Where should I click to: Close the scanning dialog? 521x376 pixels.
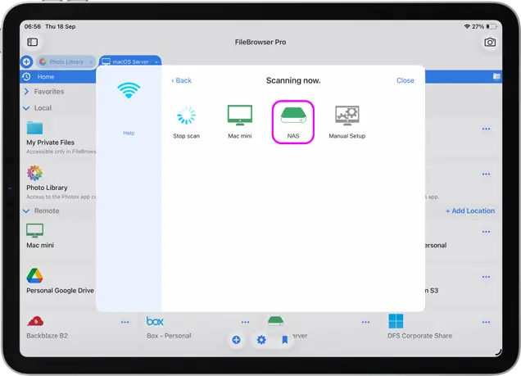405,80
